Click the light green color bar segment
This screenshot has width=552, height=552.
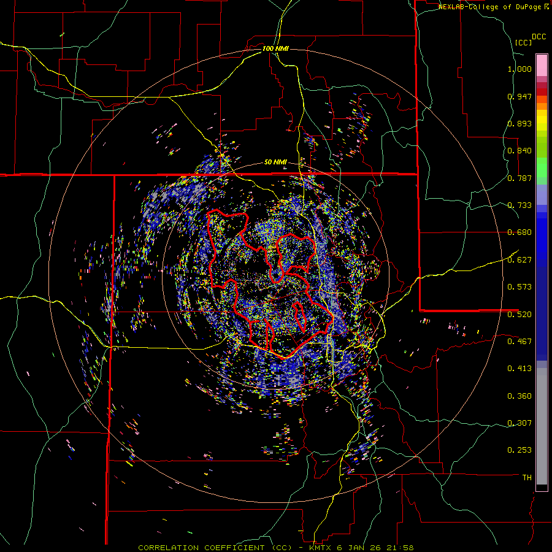[542, 167]
